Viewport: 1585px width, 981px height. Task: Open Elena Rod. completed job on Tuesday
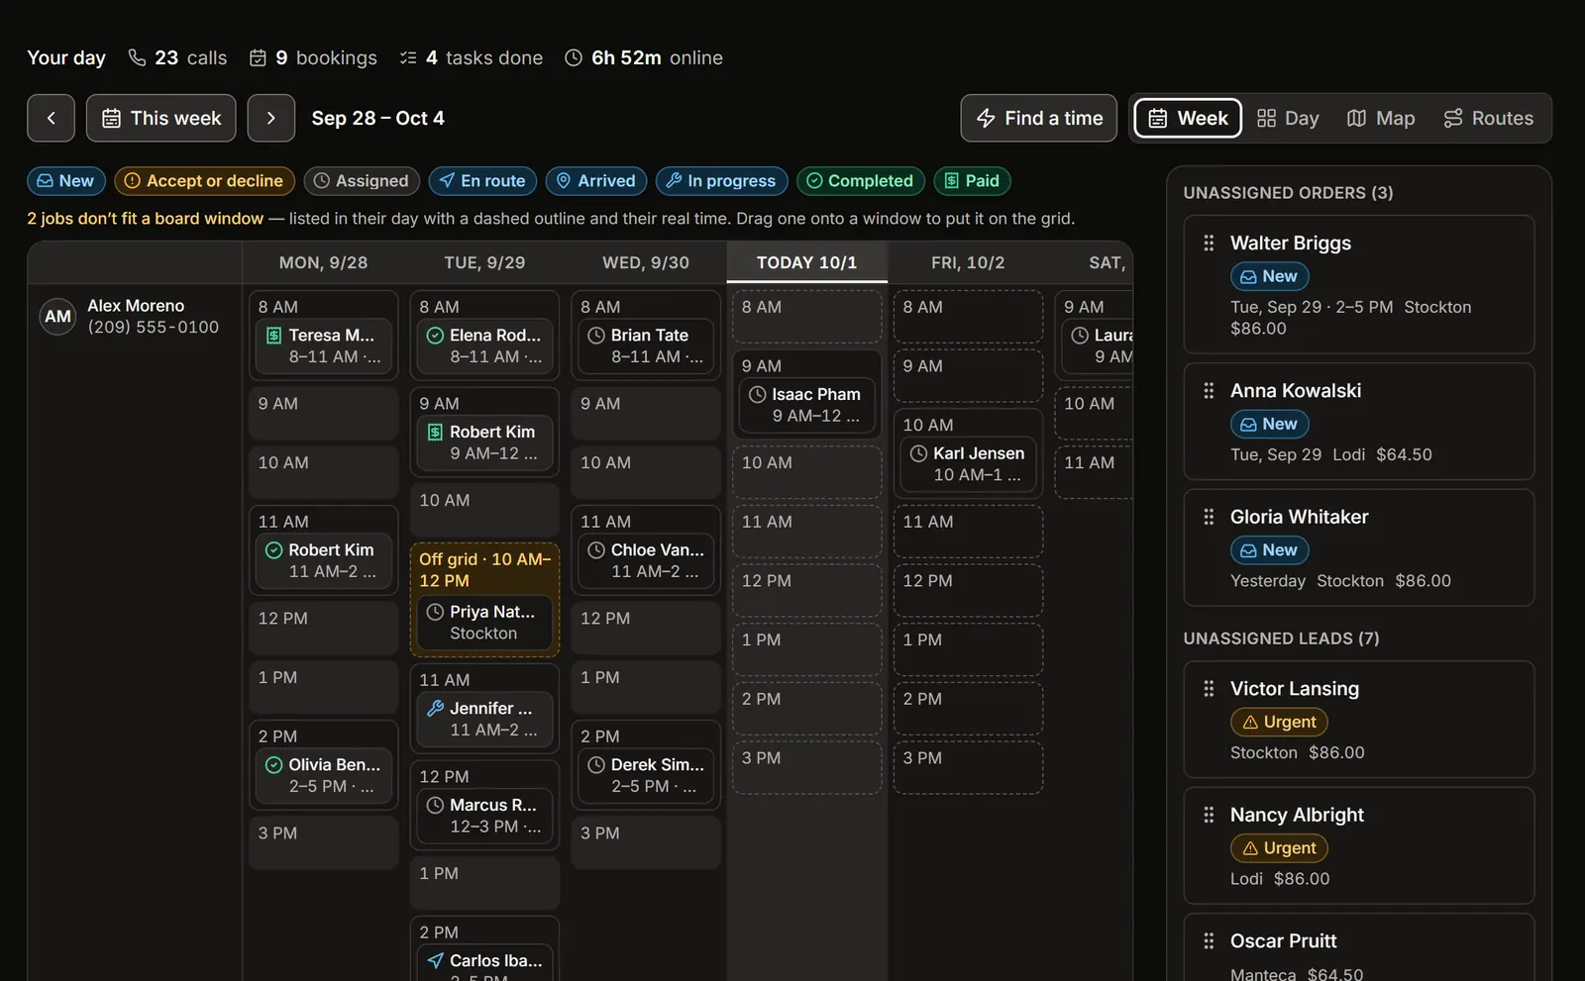484,345
